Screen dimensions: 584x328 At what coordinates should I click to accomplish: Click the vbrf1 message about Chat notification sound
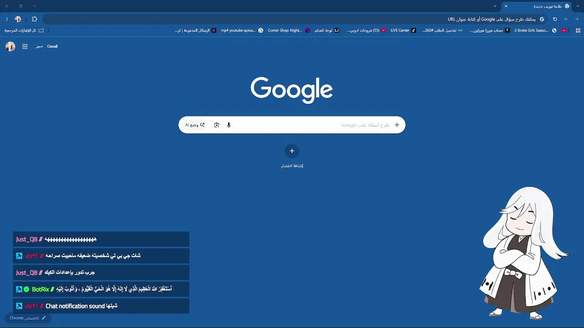(101, 306)
